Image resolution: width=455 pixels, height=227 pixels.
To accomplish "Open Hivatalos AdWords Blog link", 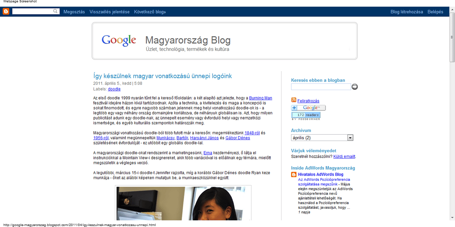I will [x=321, y=174].
